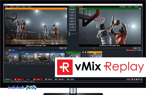Click the white grid view icon
This screenshot has width=146, height=95.
tap(137, 79)
